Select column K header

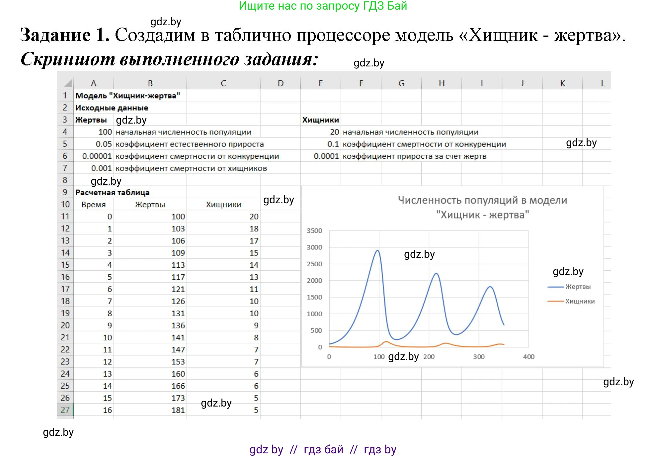[562, 83]
